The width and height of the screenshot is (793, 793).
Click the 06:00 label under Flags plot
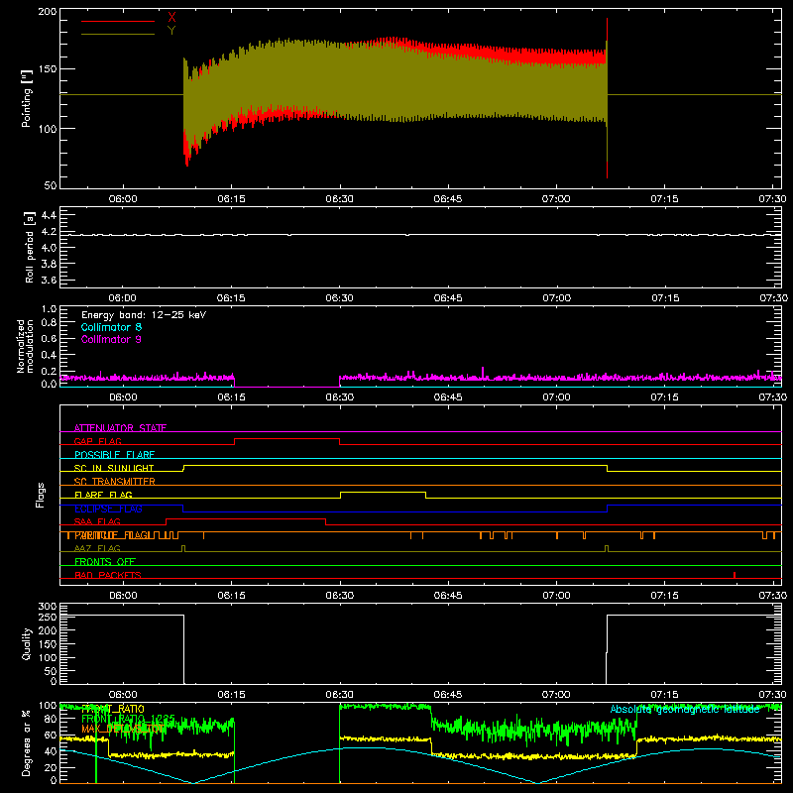[x=123, y=596]
